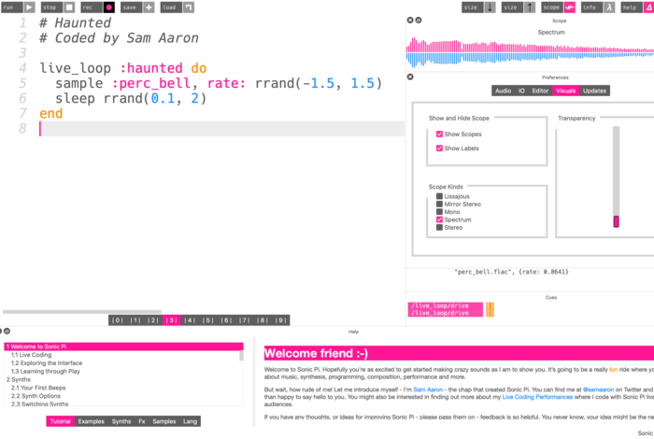Open the Audio preferences tab
This screenshot has width=654, height=439.
coord(503,91)
